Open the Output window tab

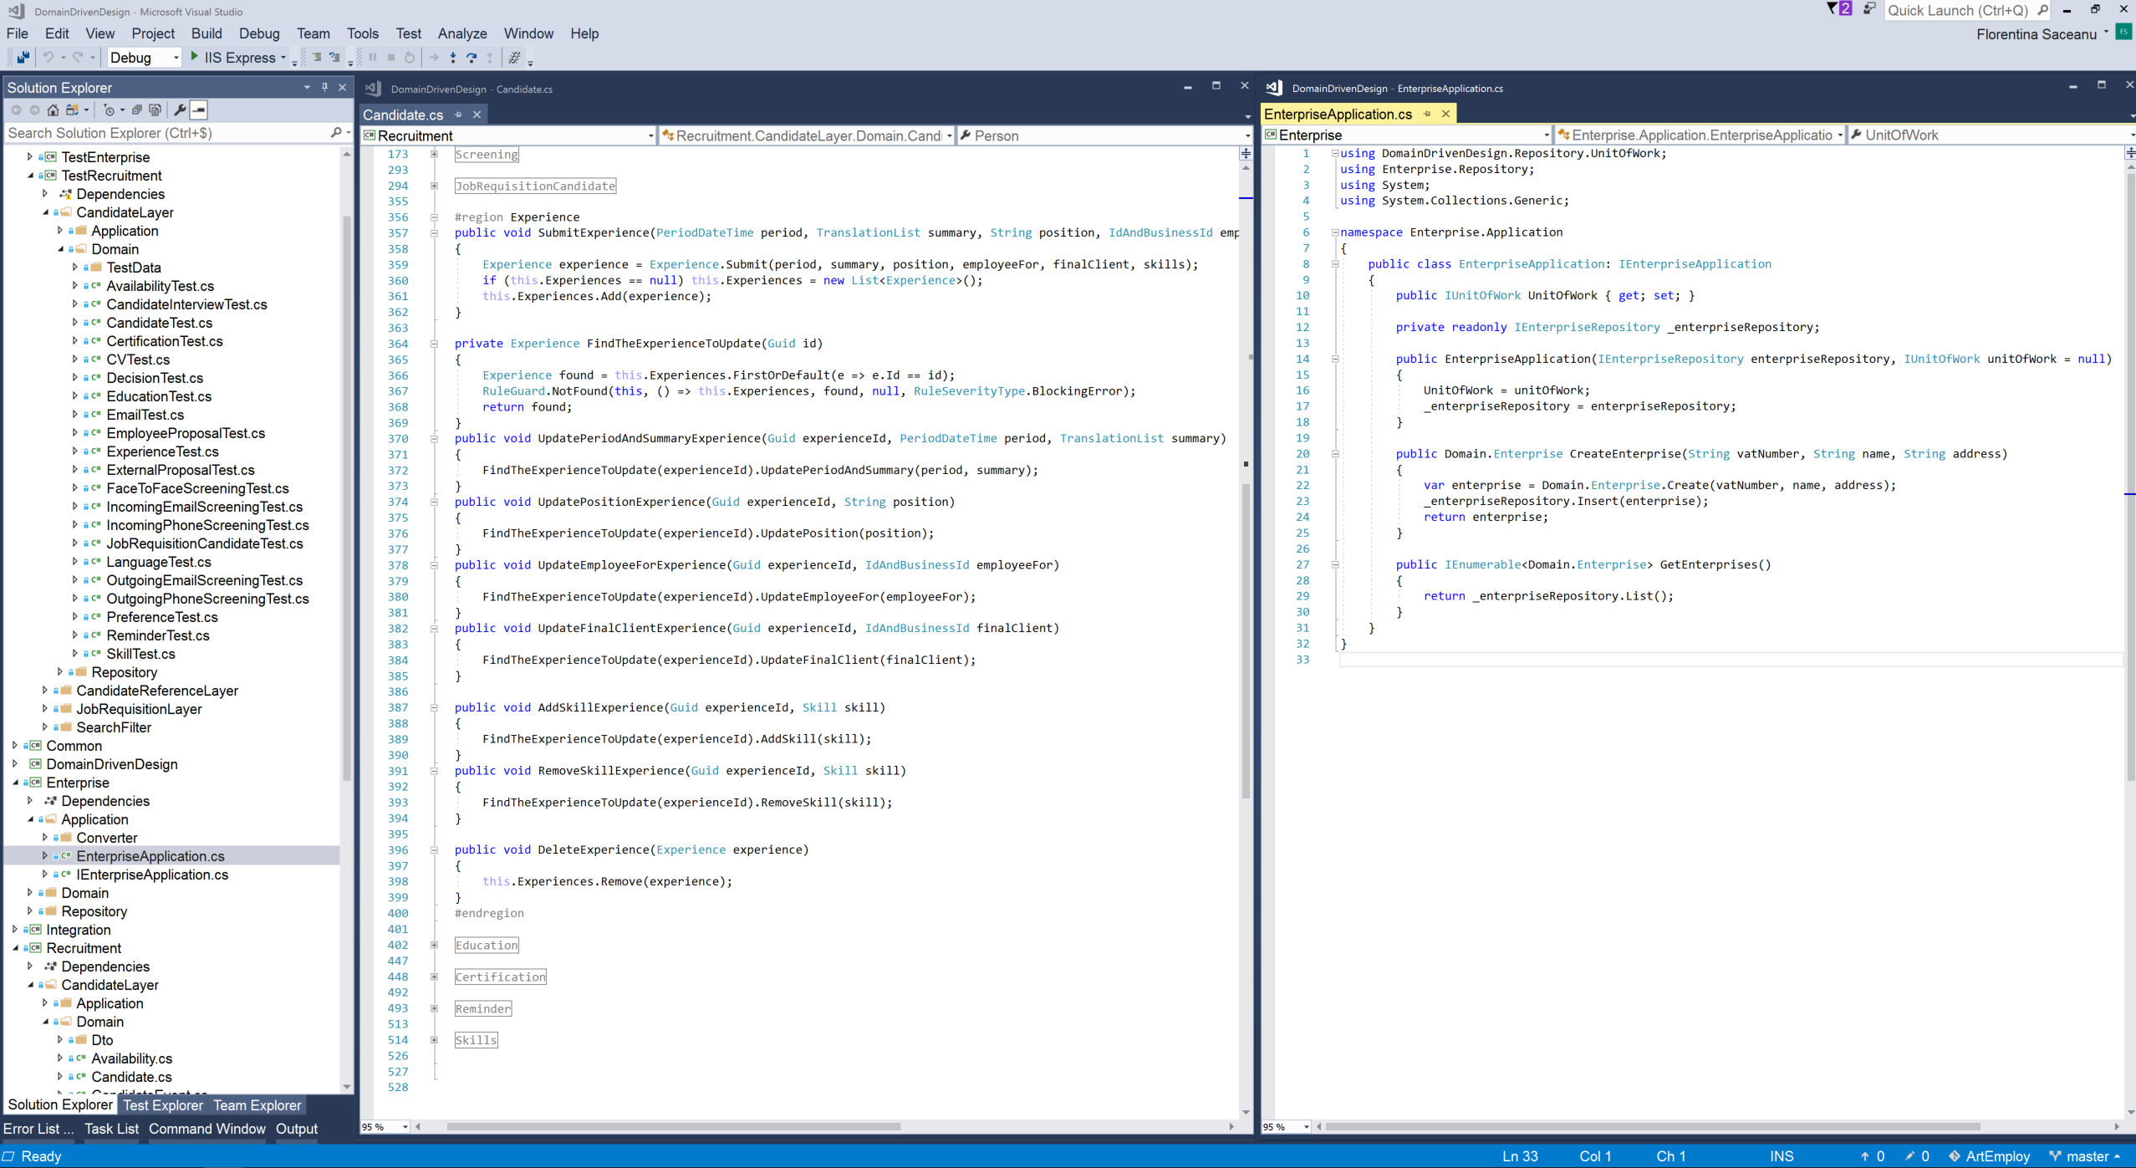coord(296,1128)
